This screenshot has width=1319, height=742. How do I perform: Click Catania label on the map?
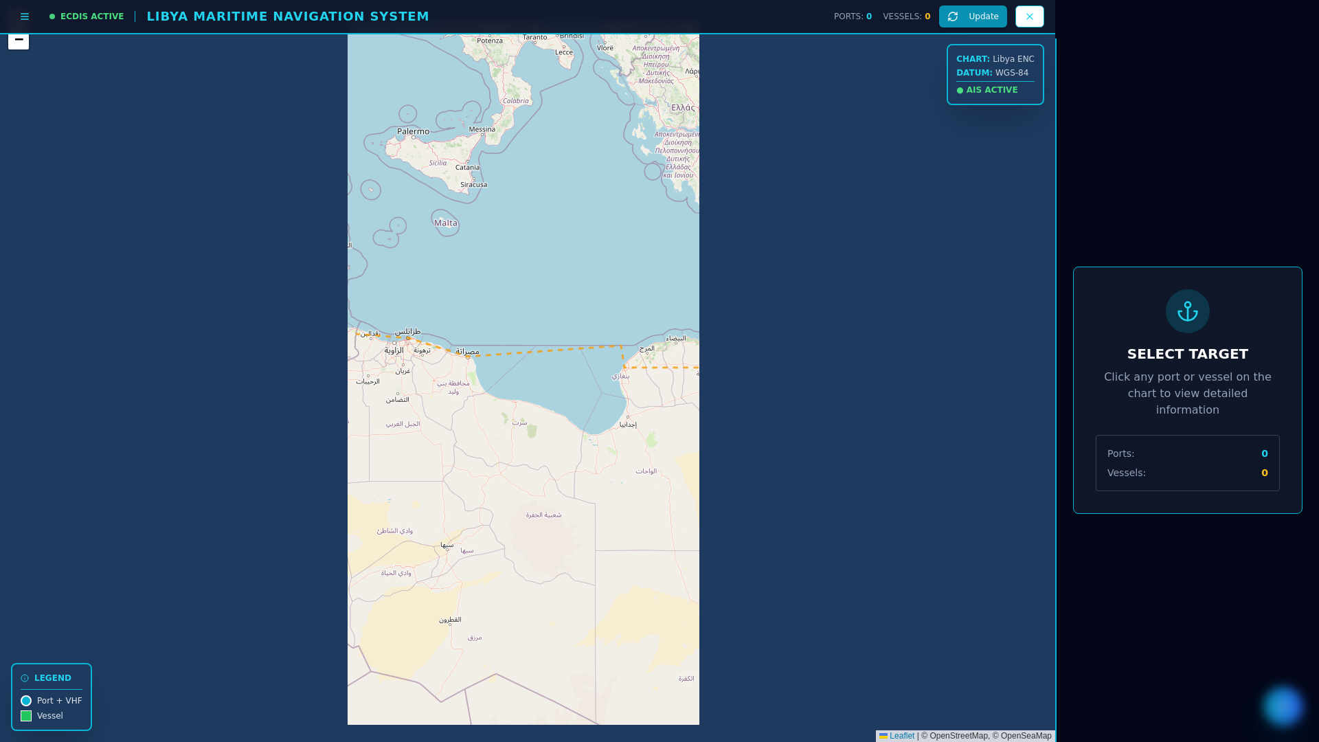click(x=467, y=167)
